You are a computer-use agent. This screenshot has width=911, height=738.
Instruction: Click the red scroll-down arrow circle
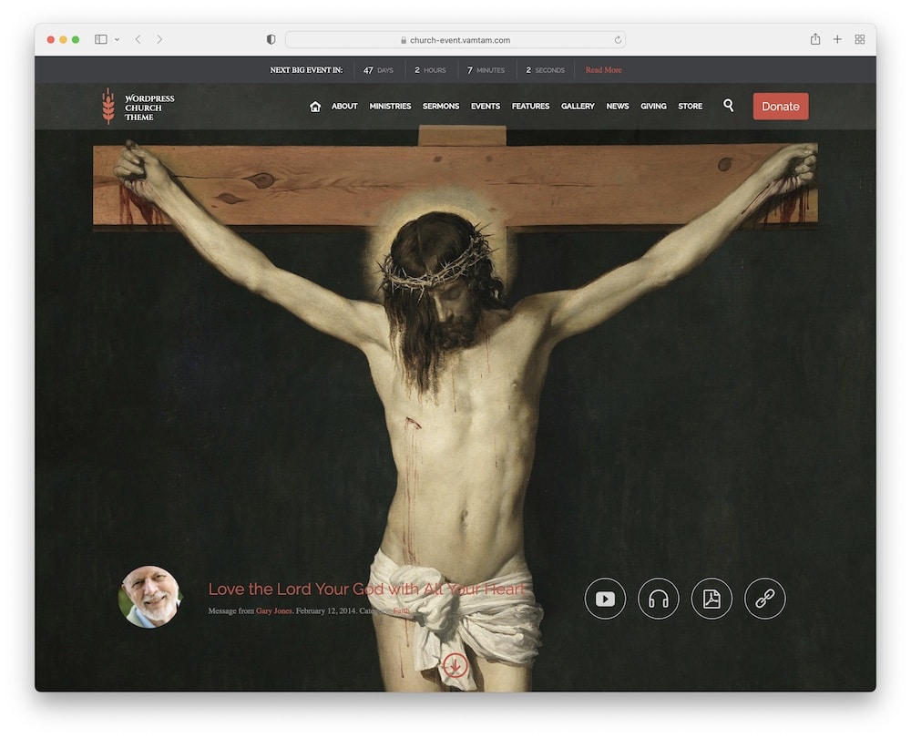tap(455, 665)
